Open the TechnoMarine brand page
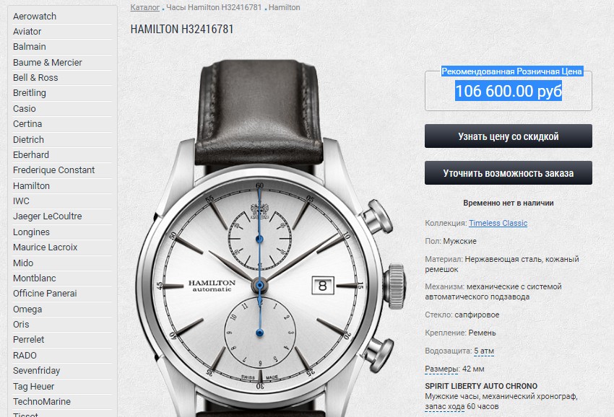Image resolution: width=614 pixels, height=417 pixels. 41,402
